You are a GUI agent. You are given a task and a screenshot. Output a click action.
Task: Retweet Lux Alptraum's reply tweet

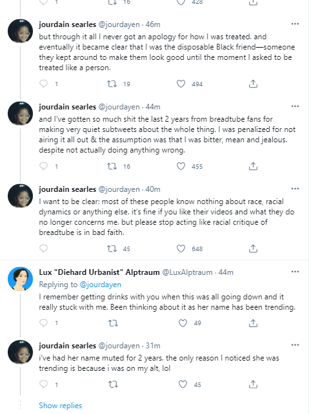(x=114, y=323)
